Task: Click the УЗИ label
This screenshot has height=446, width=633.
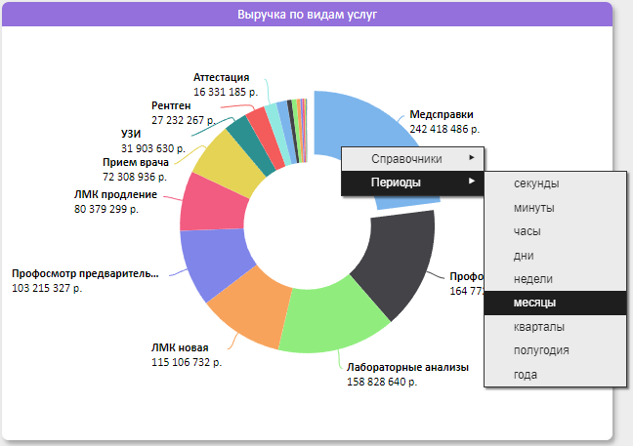Action: tap(131, 134)
